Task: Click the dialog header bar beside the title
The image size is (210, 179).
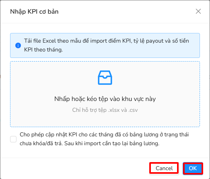Action: click(126, 12)
